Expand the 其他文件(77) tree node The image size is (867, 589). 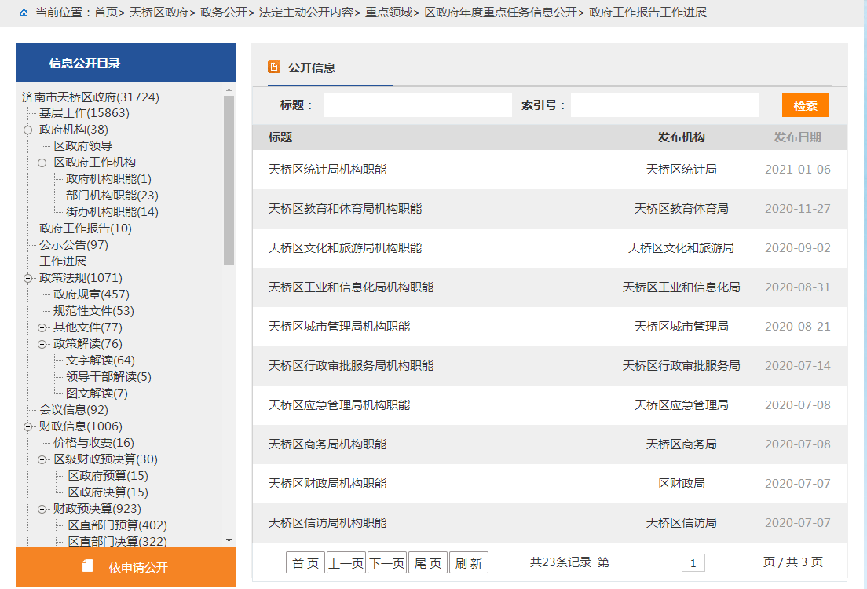42,328
